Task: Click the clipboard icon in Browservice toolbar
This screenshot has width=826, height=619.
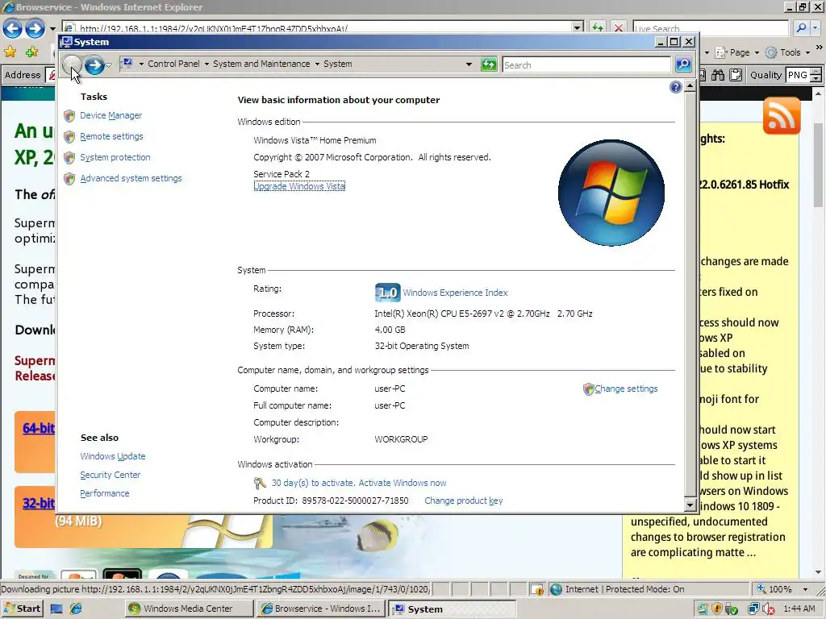Action: pos(736,75)
